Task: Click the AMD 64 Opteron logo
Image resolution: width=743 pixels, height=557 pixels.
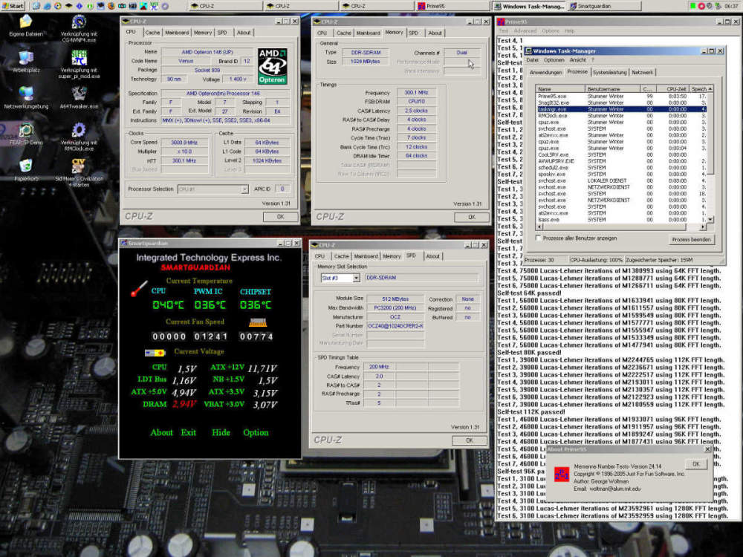Action: click(x=273, y=66)
